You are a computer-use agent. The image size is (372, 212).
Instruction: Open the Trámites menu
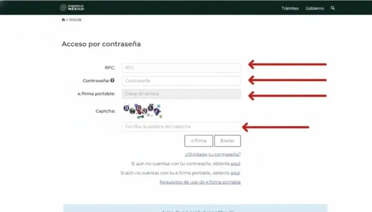pyautogui.click(x=290, y=8)
